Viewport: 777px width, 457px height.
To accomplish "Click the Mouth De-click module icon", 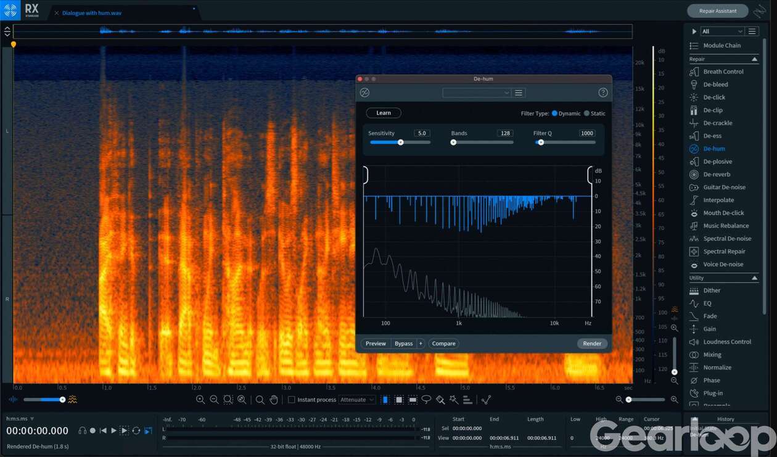I will coord(694,213).
